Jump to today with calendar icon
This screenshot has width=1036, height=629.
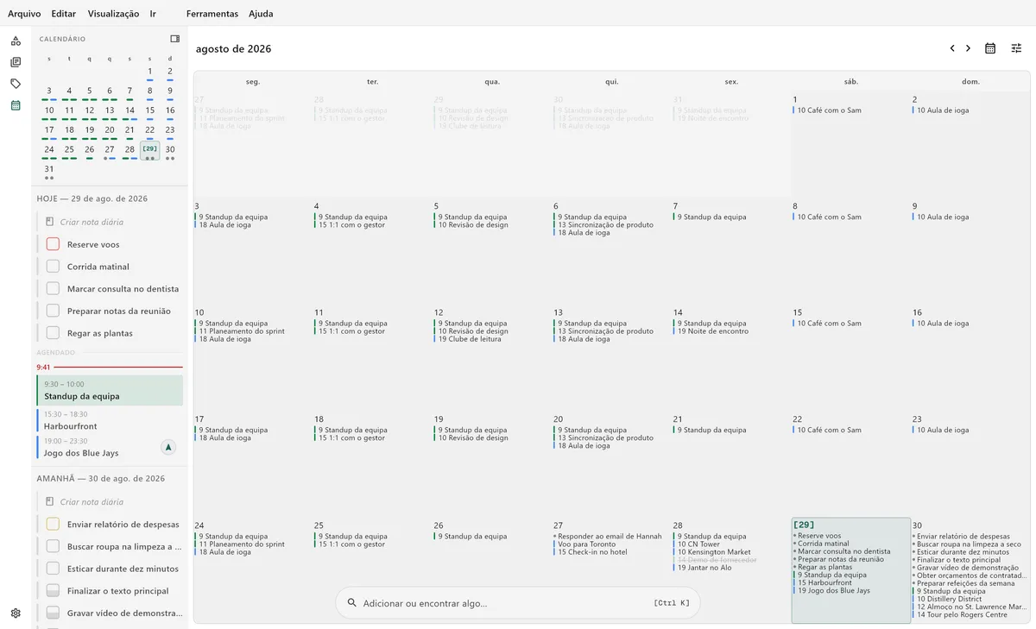(x=990, y=48)
